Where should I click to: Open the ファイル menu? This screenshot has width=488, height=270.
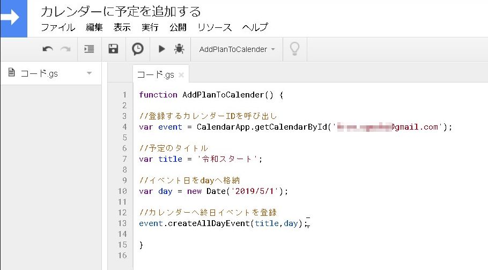click(58, 27)
